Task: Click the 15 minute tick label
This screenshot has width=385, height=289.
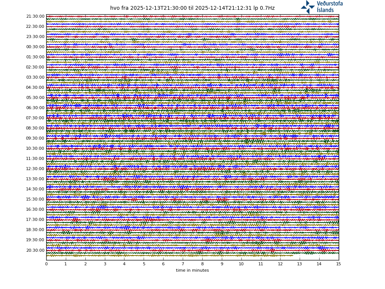Action: (338, 264)
